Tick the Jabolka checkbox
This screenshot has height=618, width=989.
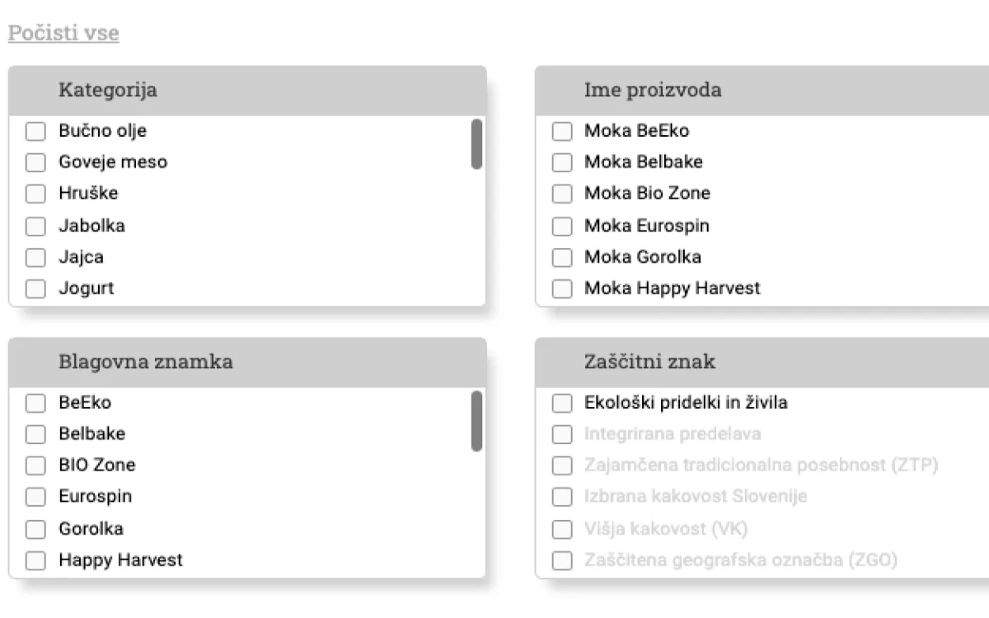coord(35,226)
